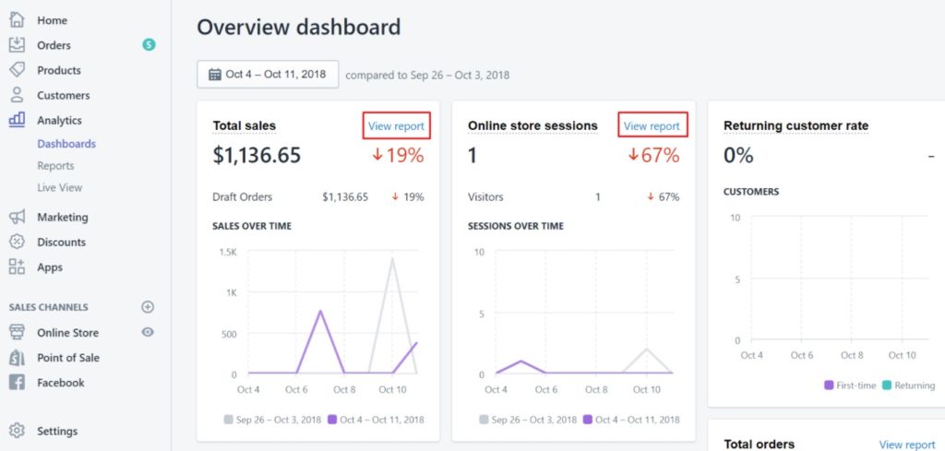Open Marketing section
The width and height of the screenshot is (945, 451).
(x=63, y=218)
